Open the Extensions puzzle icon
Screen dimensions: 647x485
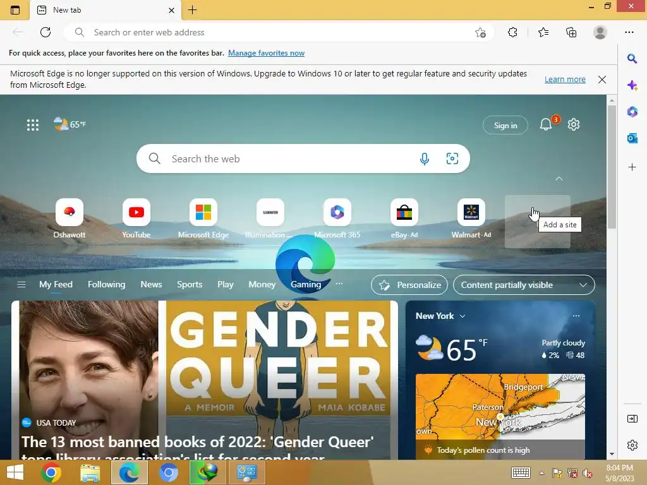513,32
